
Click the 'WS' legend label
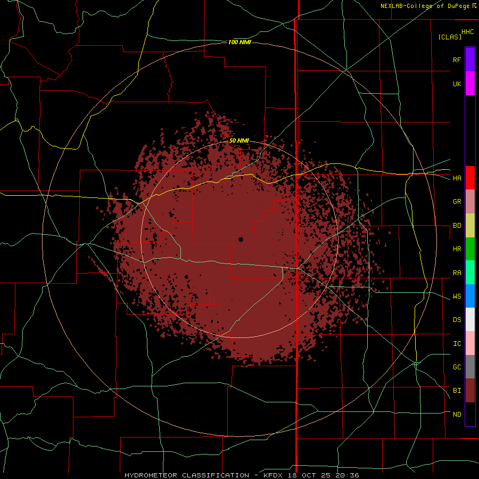[457, 296]
